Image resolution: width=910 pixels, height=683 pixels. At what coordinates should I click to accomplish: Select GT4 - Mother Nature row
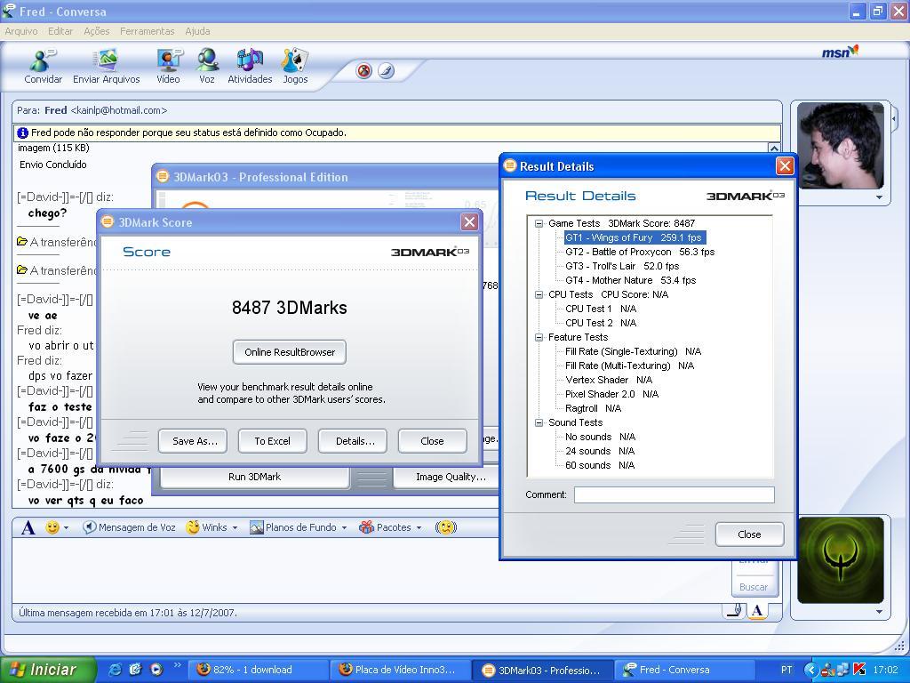pyautogui.click(x=630, y=280)
